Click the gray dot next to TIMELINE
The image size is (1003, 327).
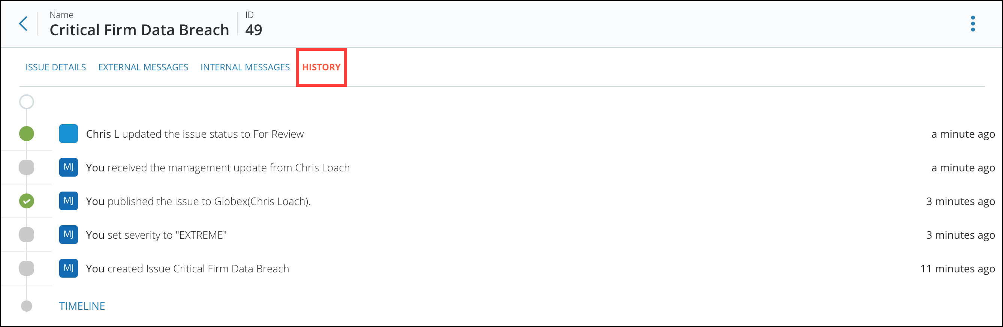[27, 306]
